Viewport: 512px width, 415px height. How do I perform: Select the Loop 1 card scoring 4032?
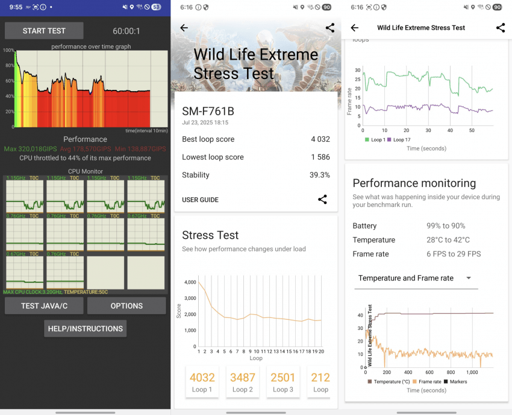pos(202,382)
